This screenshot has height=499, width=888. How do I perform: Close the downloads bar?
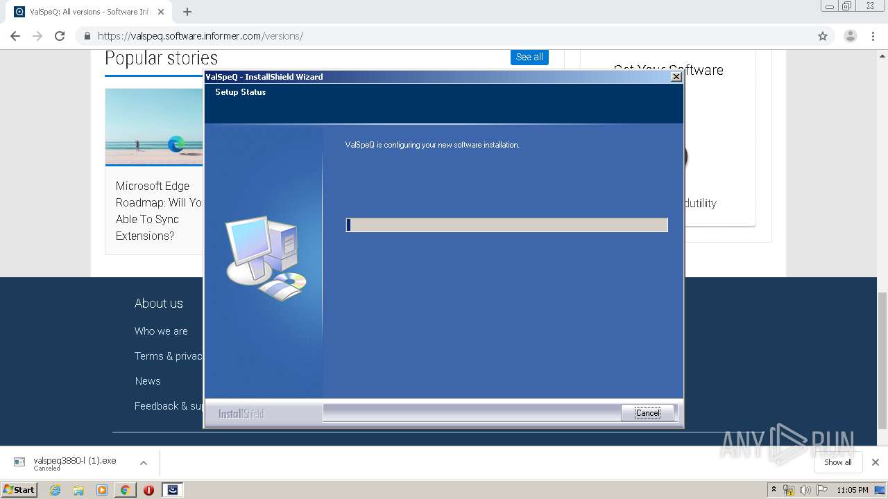tap(876, 462)
